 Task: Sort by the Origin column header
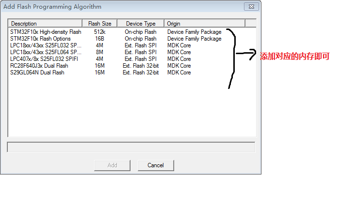pos(205,24)
